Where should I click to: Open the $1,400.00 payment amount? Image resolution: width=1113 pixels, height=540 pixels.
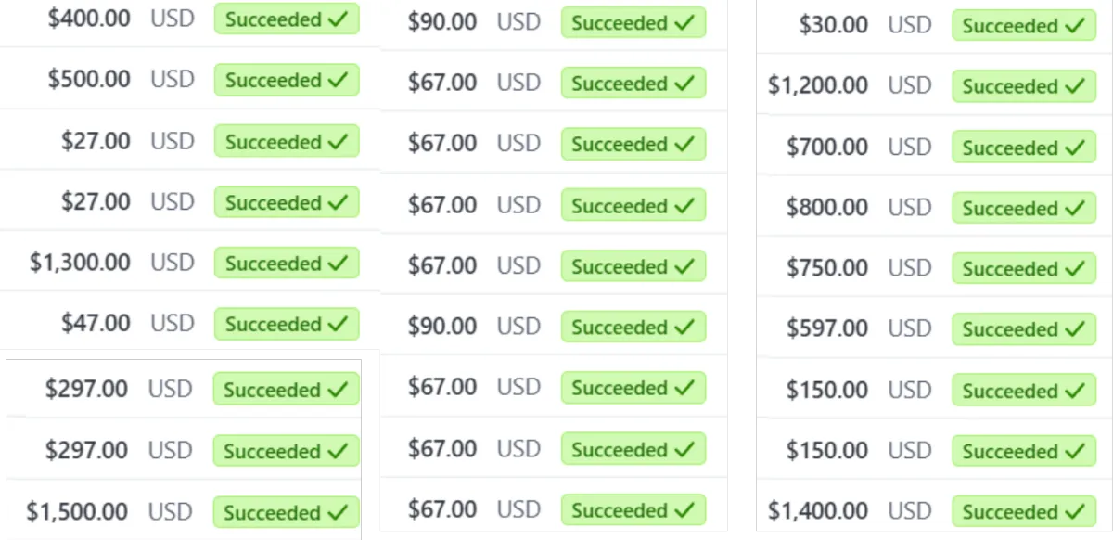click(x=818, y=510)
